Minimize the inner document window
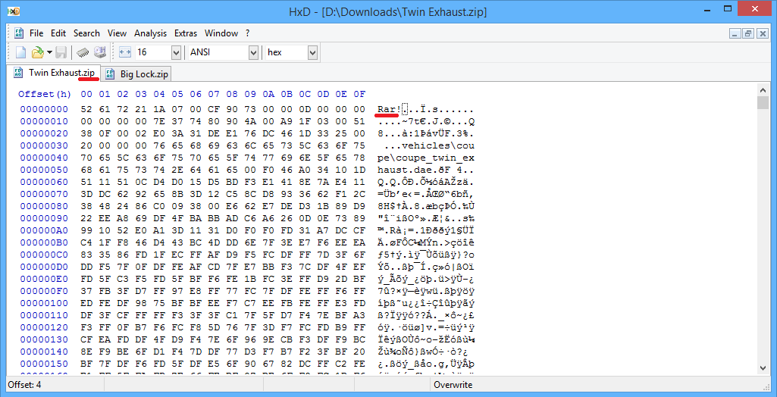The image size is (777, 397). [x=735, y=33]
